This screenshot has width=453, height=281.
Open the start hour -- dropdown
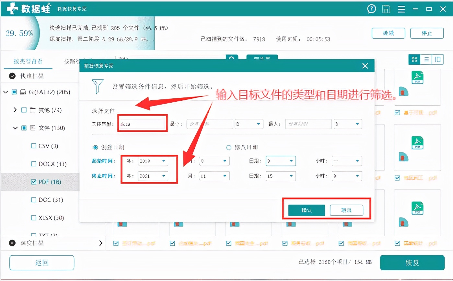coord(347,161)
